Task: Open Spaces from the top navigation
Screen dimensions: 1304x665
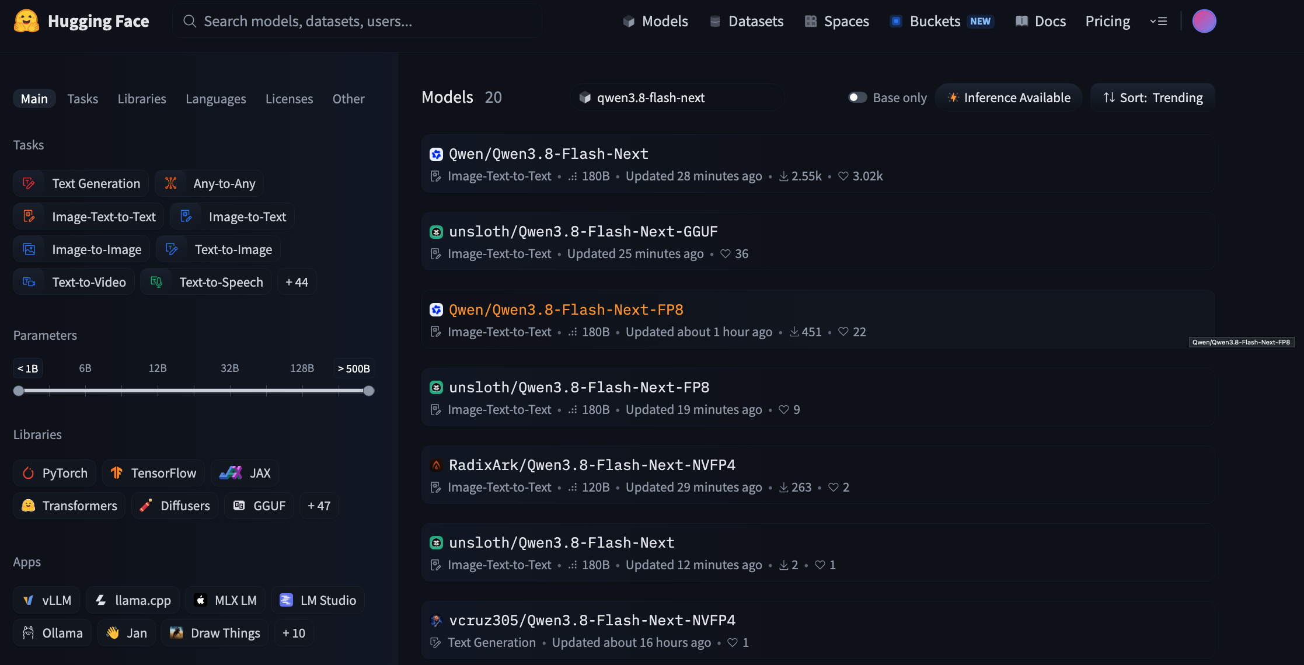Action: point(837,21)
